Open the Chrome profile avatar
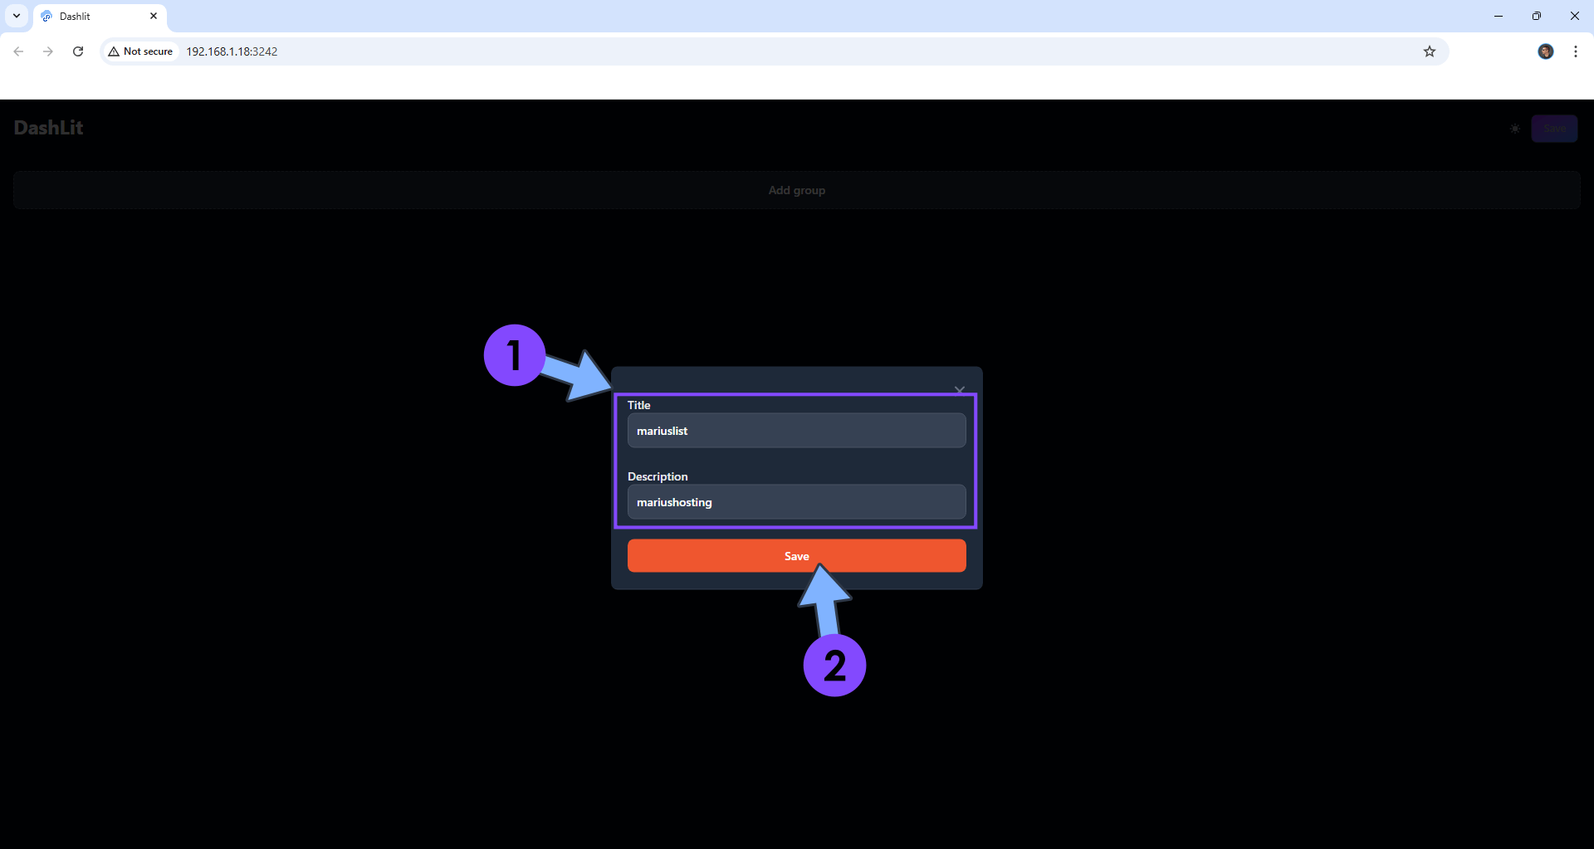This screenshot has width=1594, height=849. (1545, 51)
